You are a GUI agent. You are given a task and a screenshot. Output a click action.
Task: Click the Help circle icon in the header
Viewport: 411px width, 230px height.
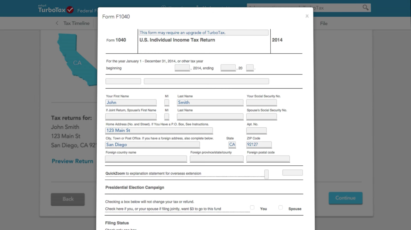163,8
